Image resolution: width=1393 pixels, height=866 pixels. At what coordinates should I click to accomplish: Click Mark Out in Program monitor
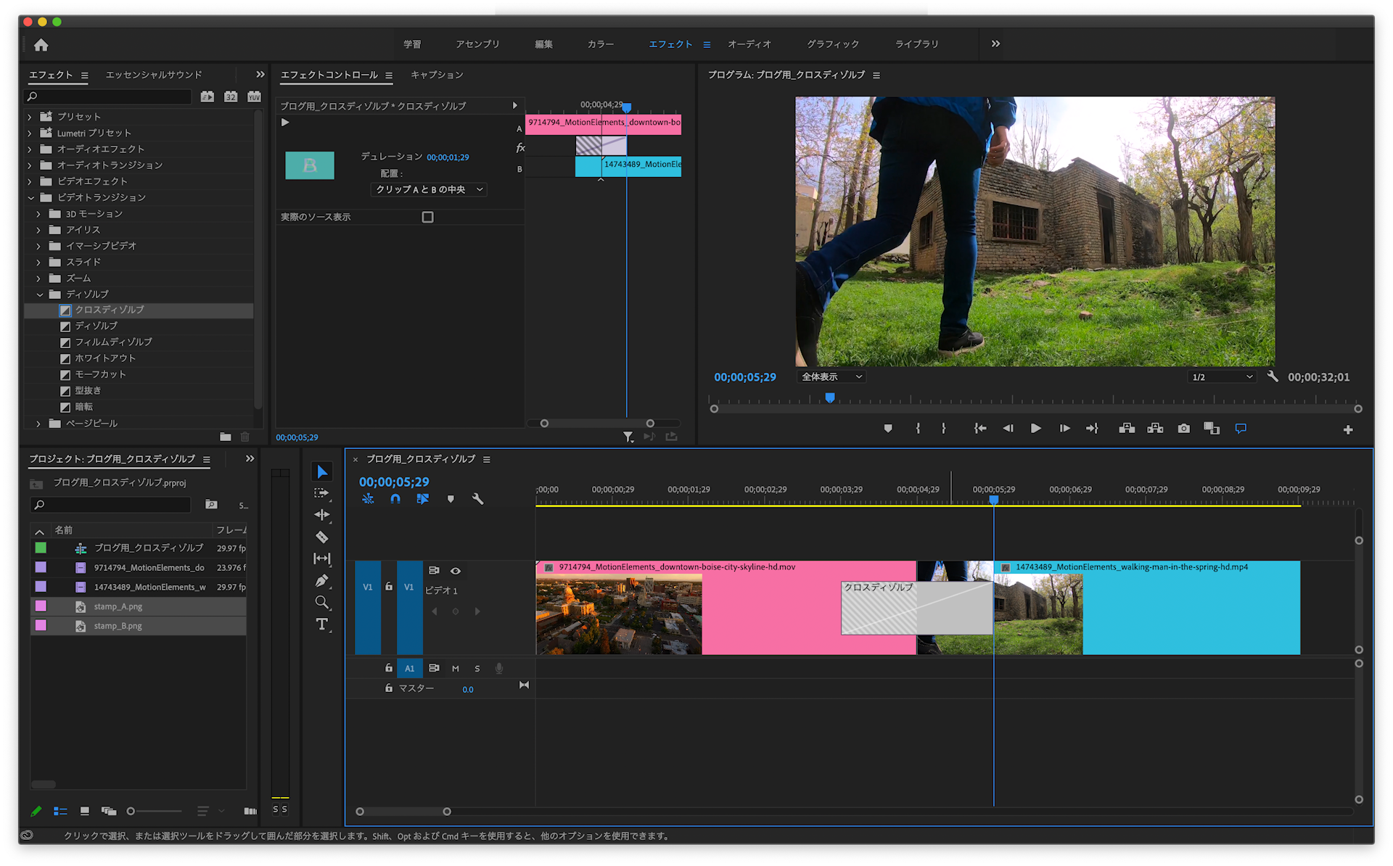944,429
